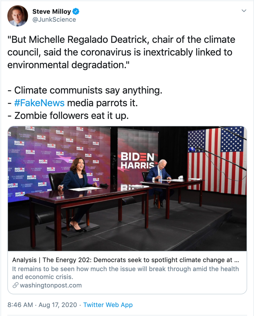Screen dimensions: 254x316
Task: Click the article summary "It remains to be seen"
Action: [125, 273]
